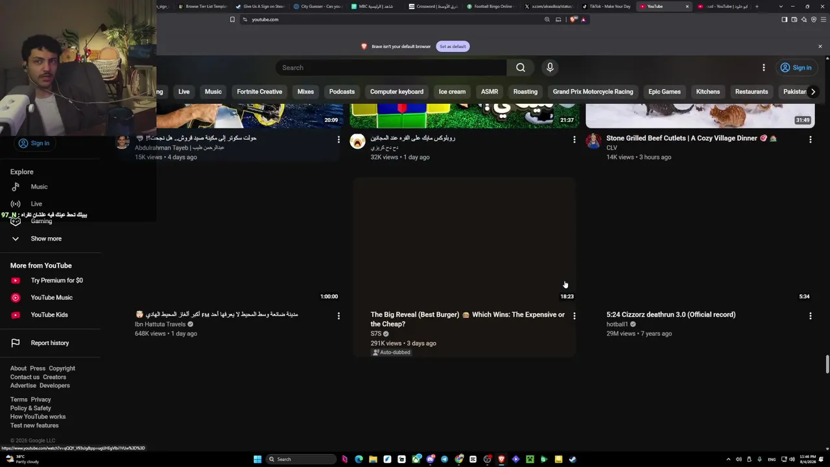
Task: Switch to the Football Bingo Online tab
Action: (x=492, y=6)
